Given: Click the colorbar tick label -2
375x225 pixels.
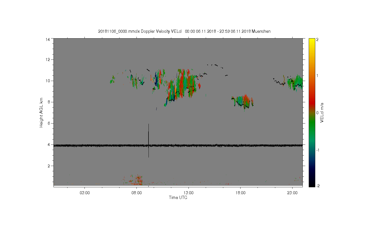Looking at the screenshot, I should point(318,186).
